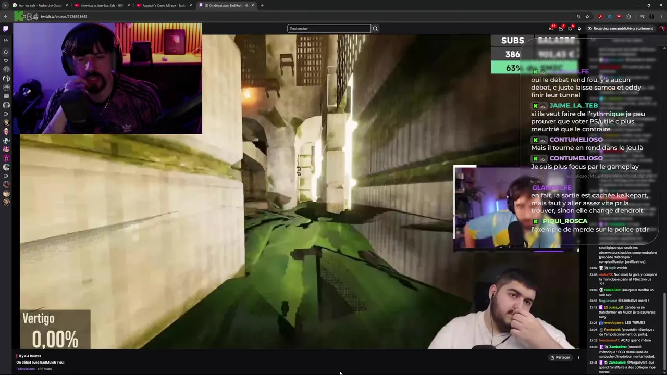Open the Adobe Acrobat extension

600,16
